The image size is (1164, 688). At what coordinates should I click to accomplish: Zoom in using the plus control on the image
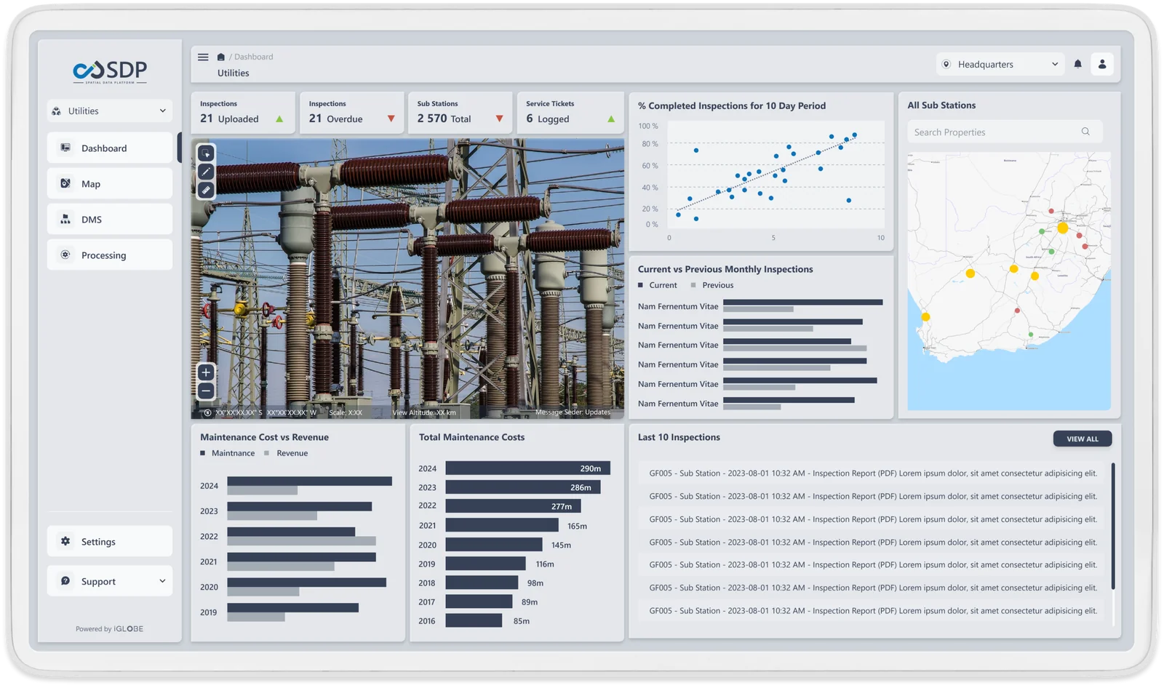pos(206,372)
